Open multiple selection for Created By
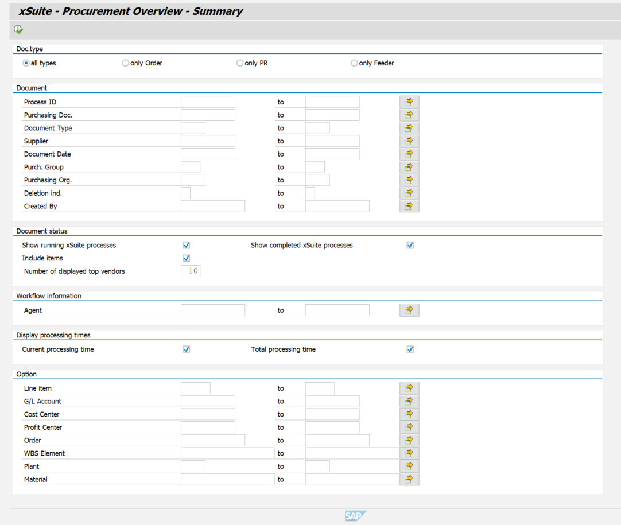Screen dimensions: 621x525 (409, 206)
